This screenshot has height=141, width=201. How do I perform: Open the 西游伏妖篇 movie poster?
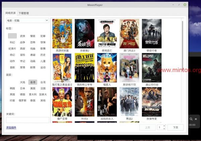coord(62,33)
